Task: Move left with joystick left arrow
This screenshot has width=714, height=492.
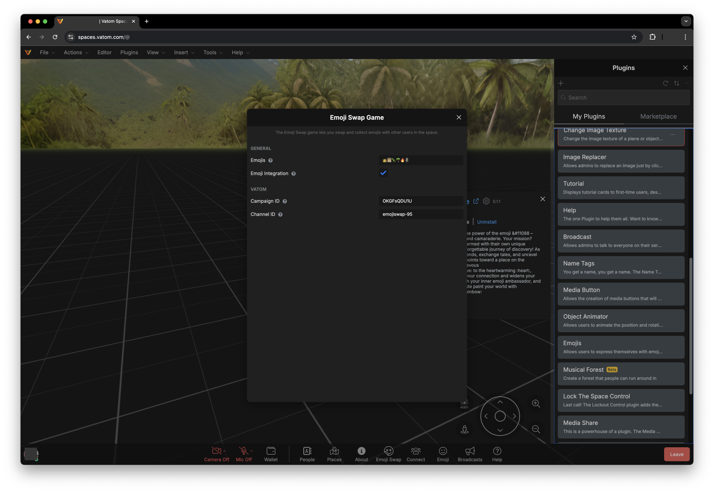Action: (x=486, y=416)
